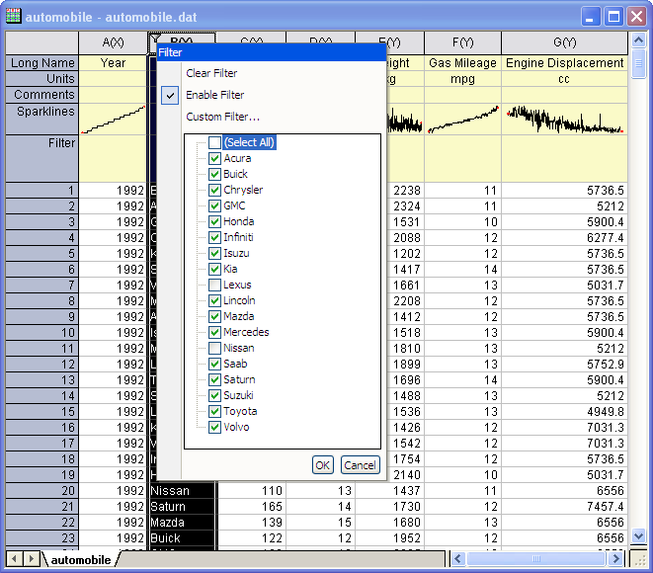653x573 pixels.
Task: Uncheck the Kia checkbox
Action: click(x=214, y=269)
